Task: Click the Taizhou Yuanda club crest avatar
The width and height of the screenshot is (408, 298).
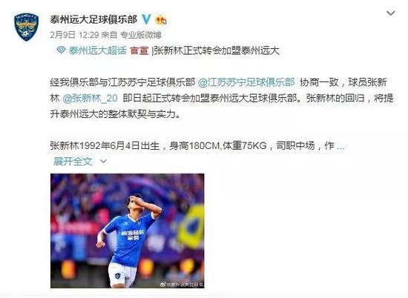Action: (x=26, y=27)
